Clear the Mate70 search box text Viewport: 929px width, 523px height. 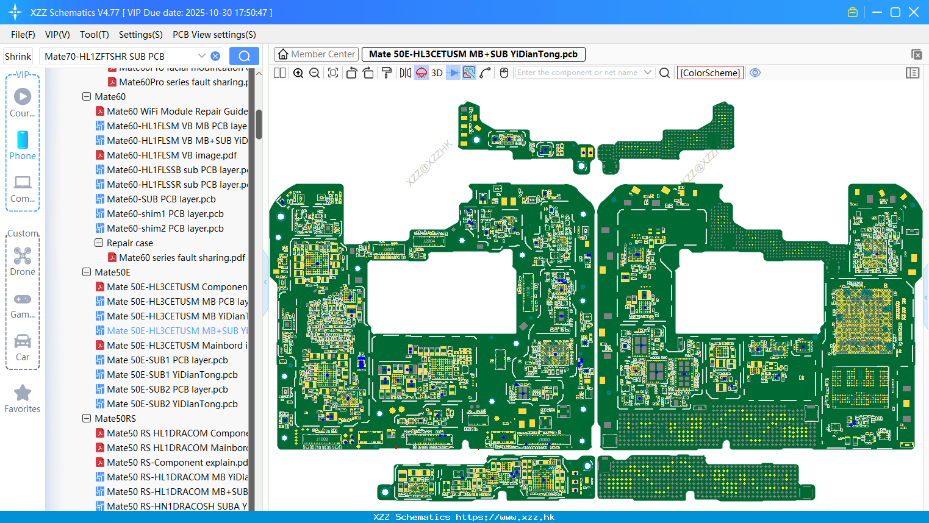coord(215,56)
